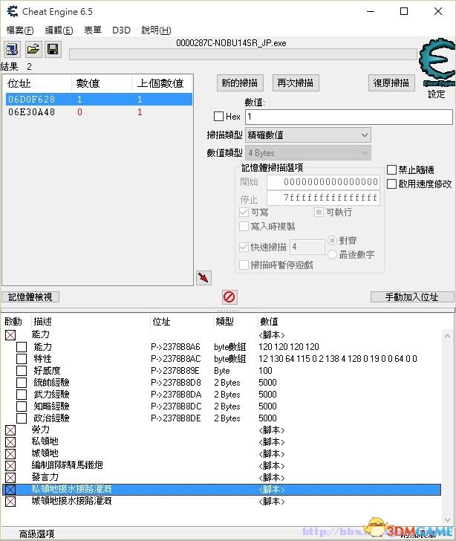Toggle the Hex checkbox
The image size is (456, 541).
click(x=218, y=116)
